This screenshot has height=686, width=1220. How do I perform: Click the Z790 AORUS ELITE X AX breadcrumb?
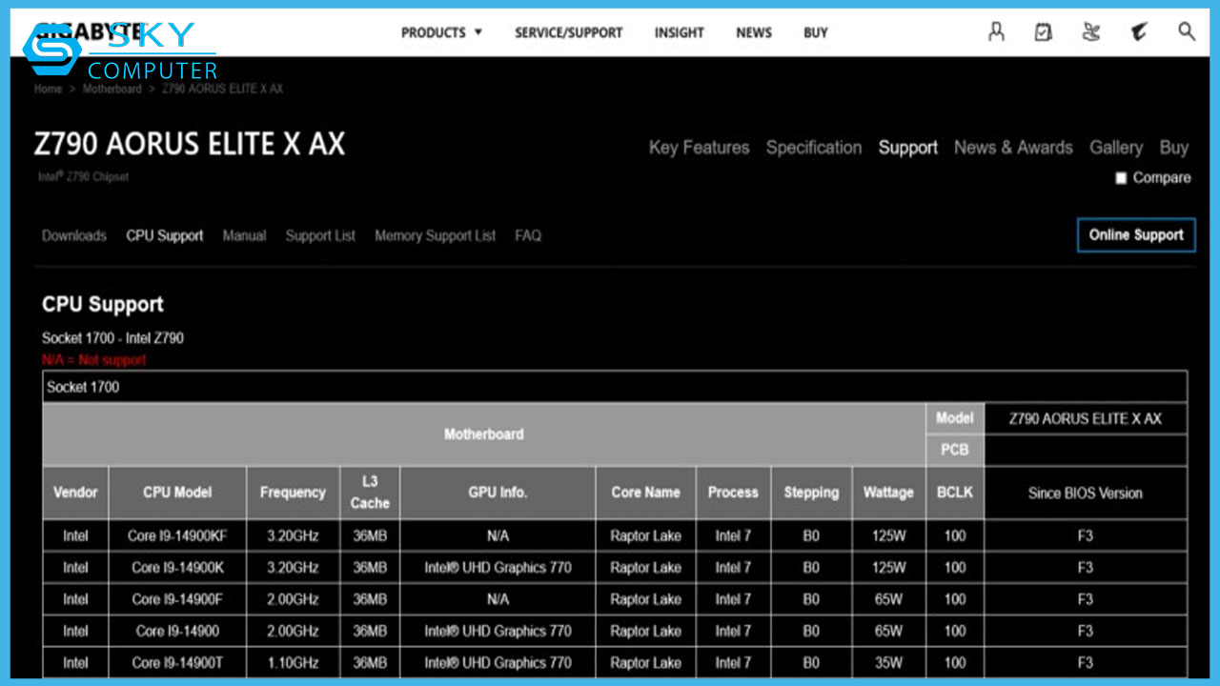click(x=222, y=89)
